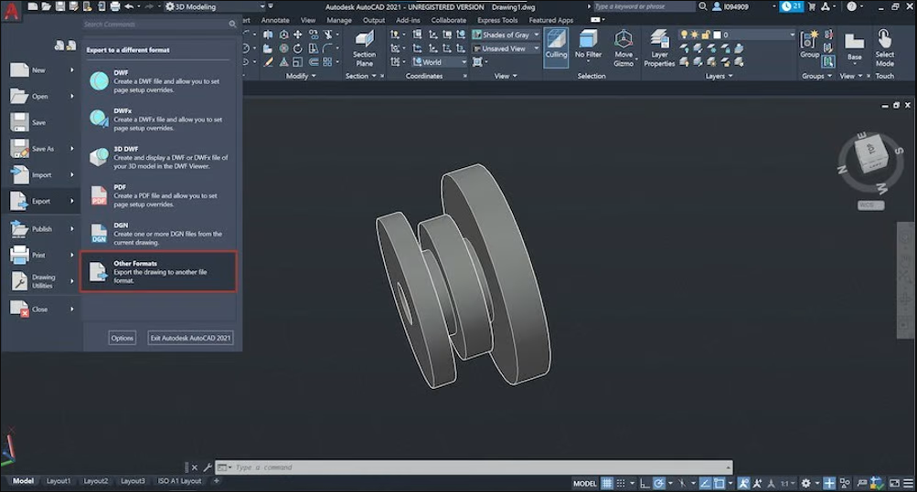Viewport: 917px width, 492px height.
Task: Toggle polar tracking in status bar
Action: click(658, 483)
